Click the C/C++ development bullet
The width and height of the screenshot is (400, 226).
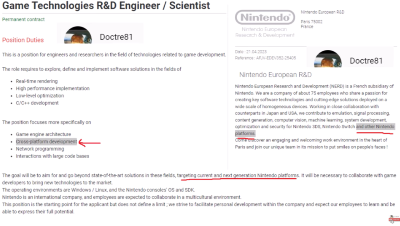[x=37, y=103]
